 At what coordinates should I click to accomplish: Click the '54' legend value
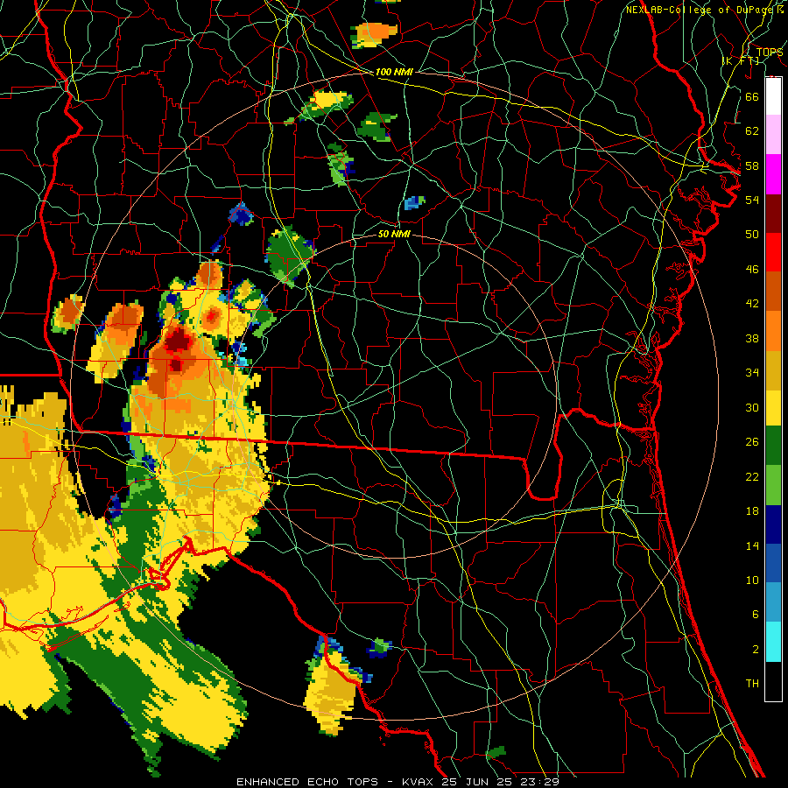tap(752, 200)
